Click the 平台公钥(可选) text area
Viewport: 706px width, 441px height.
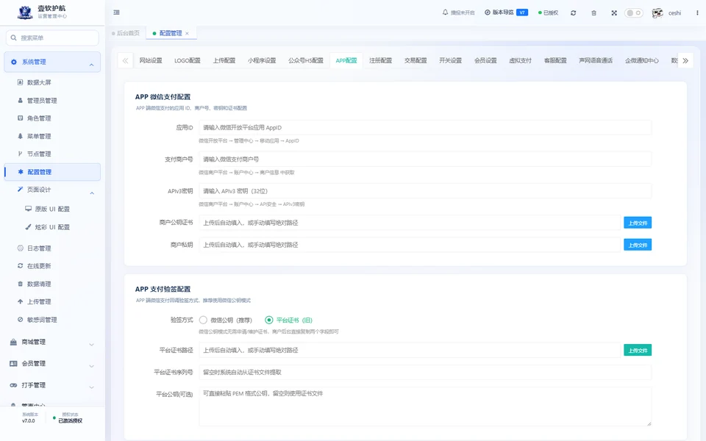coord(425,406)
